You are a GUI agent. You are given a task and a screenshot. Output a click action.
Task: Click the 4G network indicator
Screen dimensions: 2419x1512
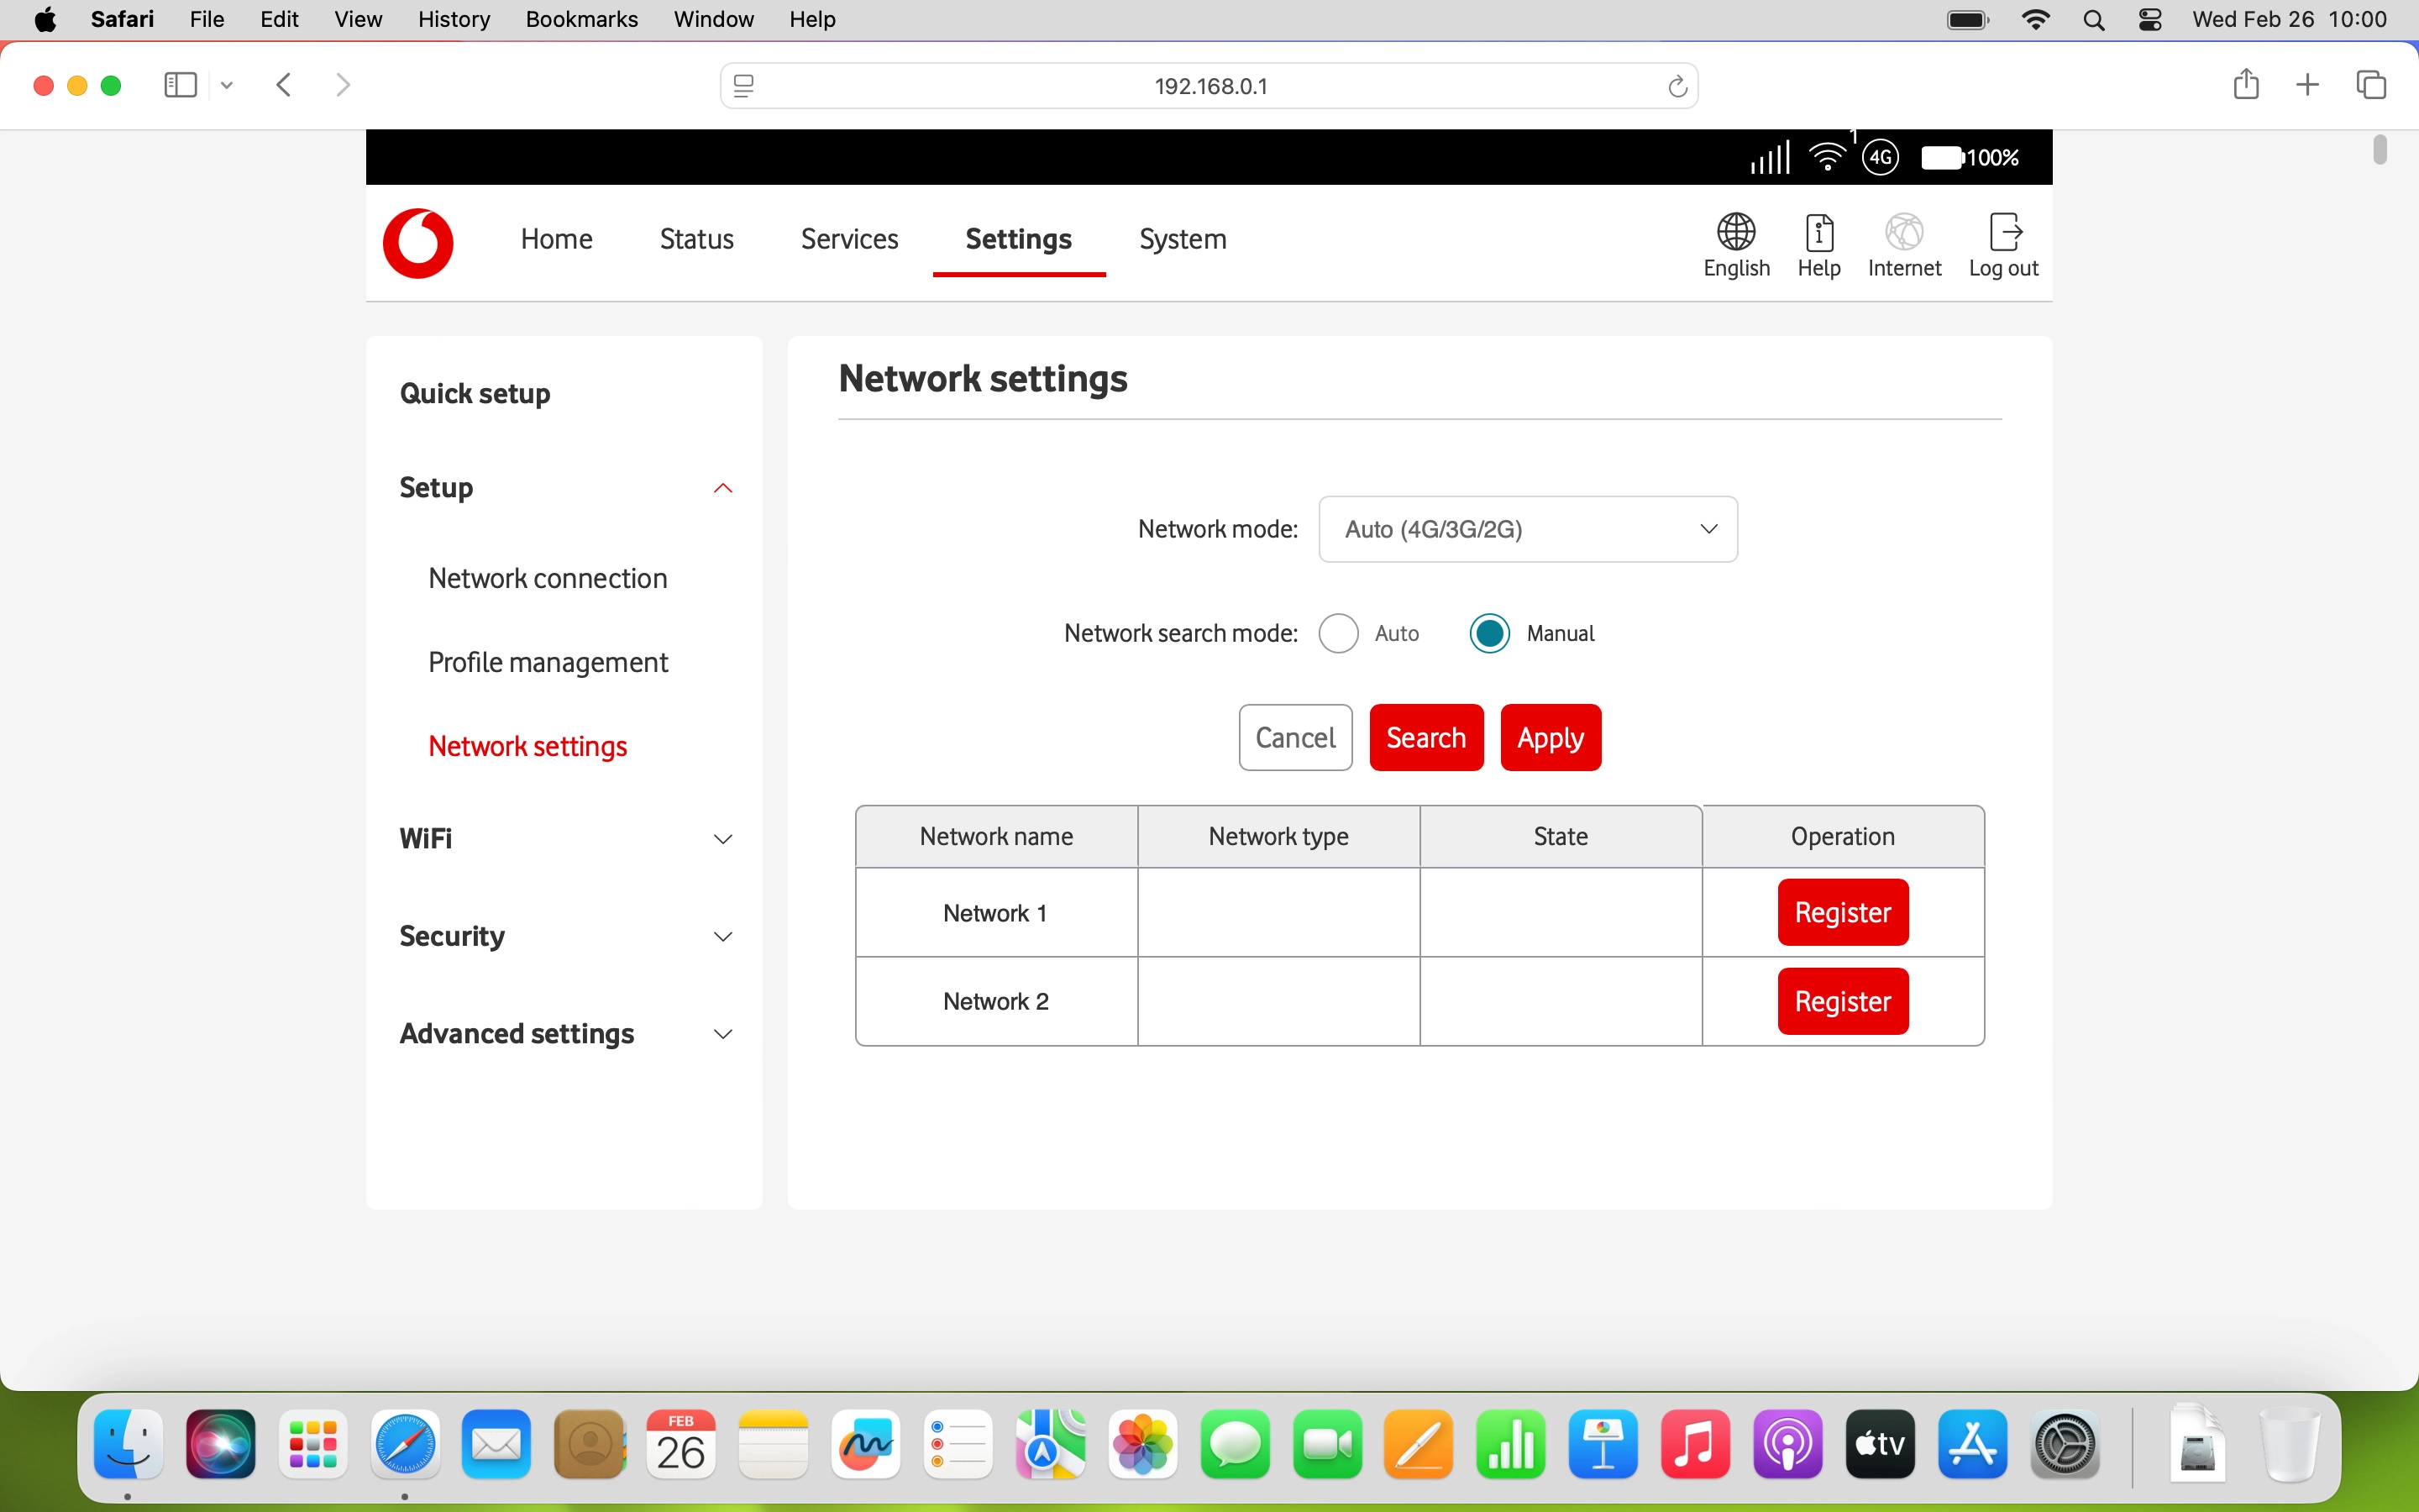click(x=1881, y=157)
